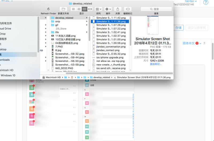This screenshot has width=214, height=141.
Task: Select the 8.jpg file
Action: point(69,50)
